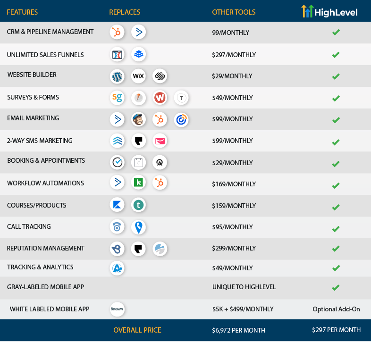Click the green Keap 'k' icon
This screenshot has width=371, height=342.
tap(138, 183)
